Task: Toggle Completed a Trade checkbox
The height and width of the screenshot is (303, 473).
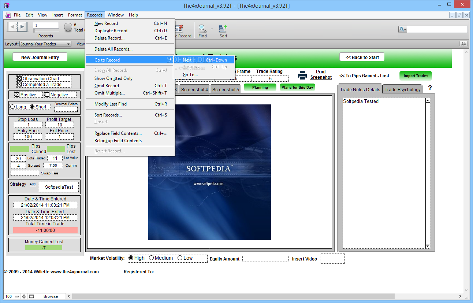Action: 19,84
